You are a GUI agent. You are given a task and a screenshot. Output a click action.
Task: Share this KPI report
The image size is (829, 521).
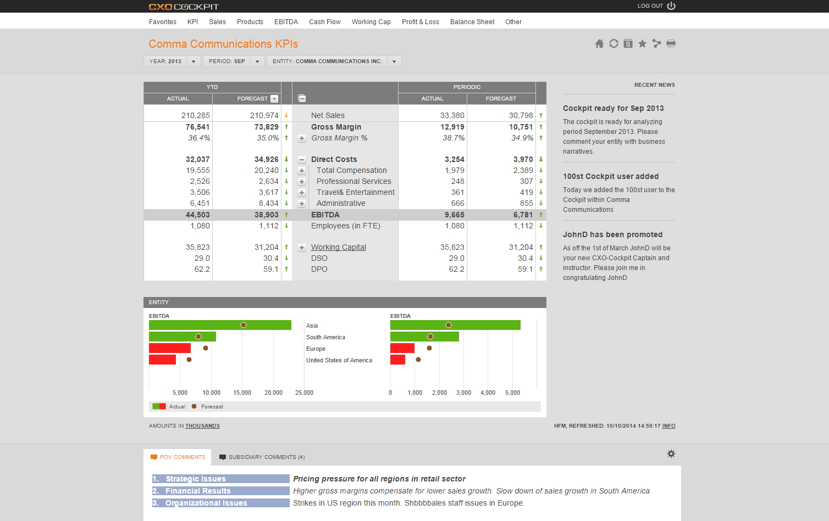pos(656,43)
